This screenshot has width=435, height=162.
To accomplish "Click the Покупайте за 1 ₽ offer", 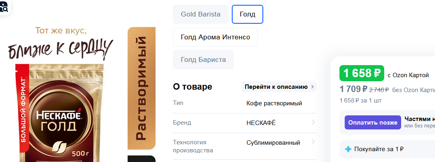I will [379, 149].
